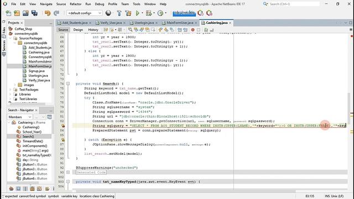Collapse the txt_nameKeyTyped fold marker

coord(68,182)
